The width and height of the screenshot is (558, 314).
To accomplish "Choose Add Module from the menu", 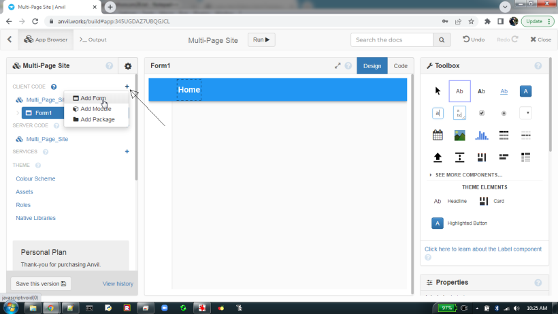I will 95,109.
